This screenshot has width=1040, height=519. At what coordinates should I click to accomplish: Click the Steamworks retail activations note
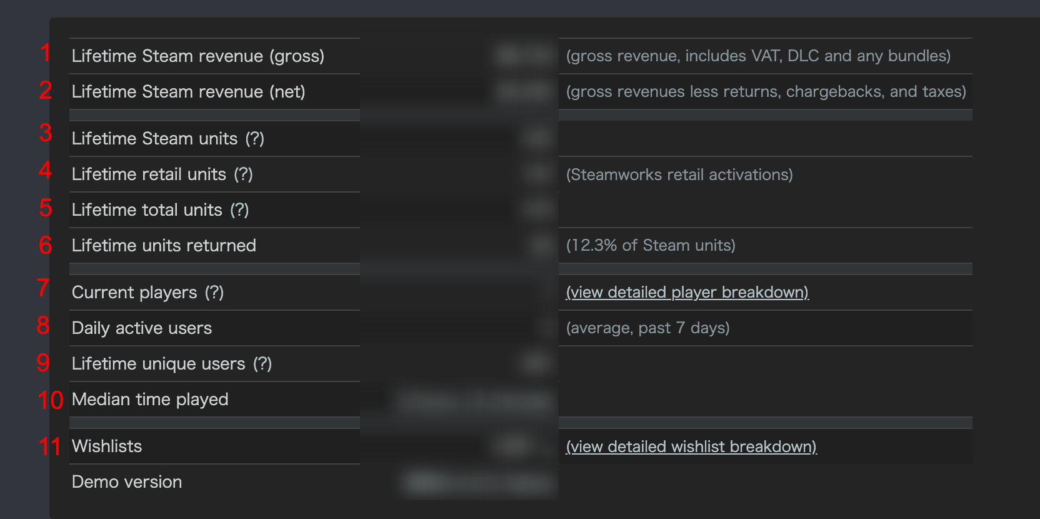(x=679, y=174)
